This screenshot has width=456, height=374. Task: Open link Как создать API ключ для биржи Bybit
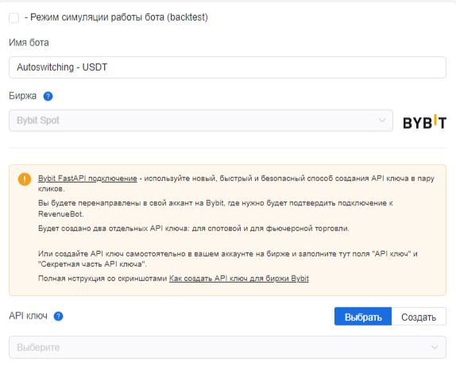click(x=239, y=279)
